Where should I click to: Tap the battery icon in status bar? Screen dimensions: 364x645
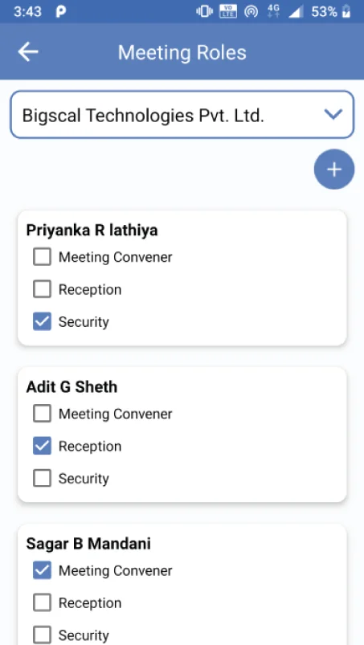[x=347, y=11]
